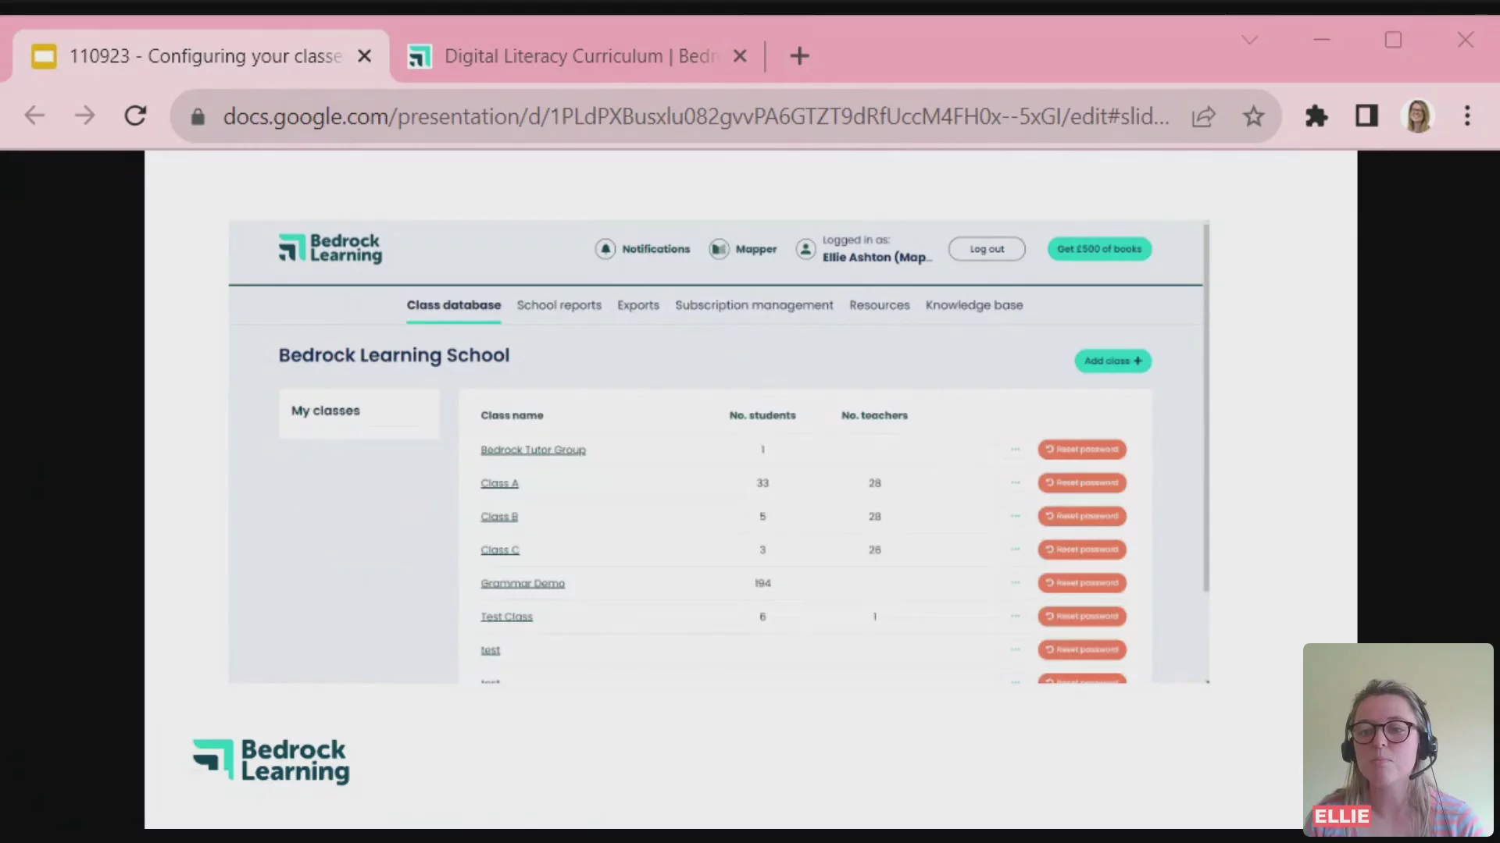Click the No. students column header

[762, 416]
